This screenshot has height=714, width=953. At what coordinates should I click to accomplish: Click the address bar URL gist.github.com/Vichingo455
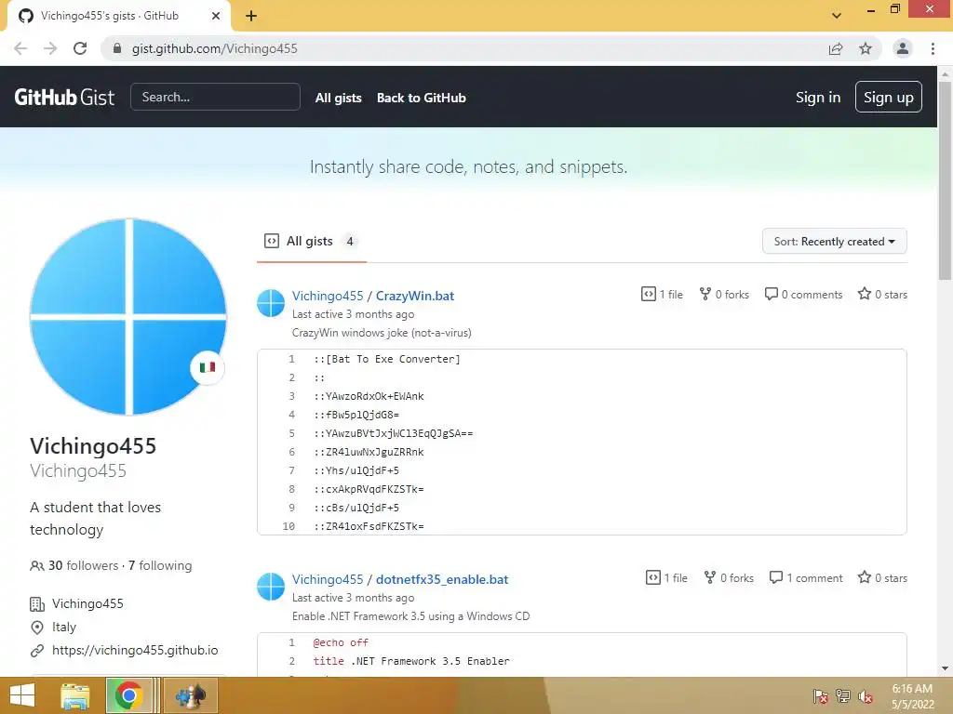(215, 48)
